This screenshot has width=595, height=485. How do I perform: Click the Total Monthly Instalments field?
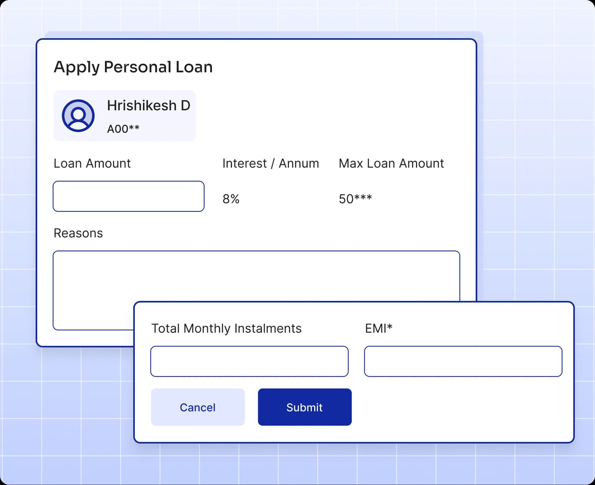249,361
